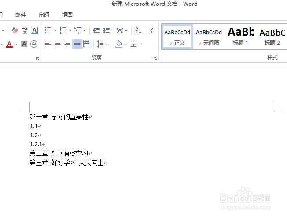Click Line and Paragraph Spacing icon

click(100, 44)
